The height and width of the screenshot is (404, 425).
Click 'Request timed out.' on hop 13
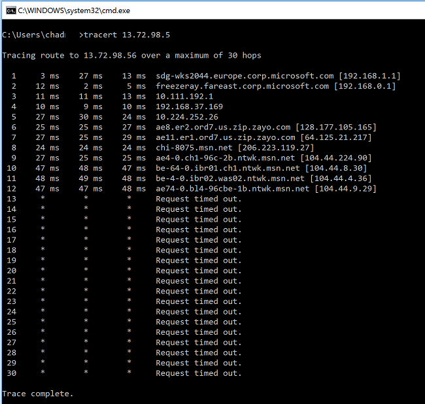tap(198, 199)
